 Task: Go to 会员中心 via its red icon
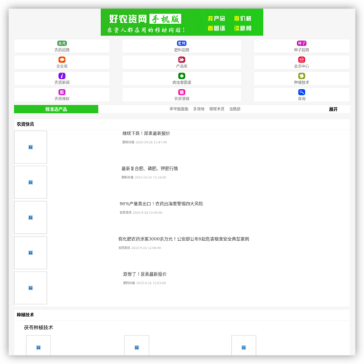point(301,60)
